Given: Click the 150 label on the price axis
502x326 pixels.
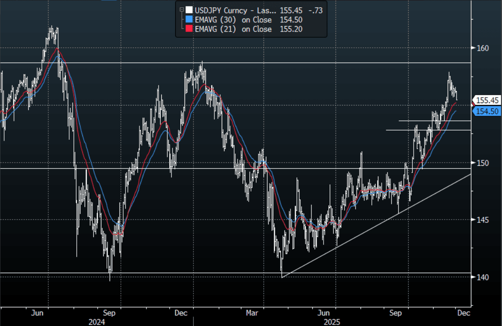Looking at the screenshot, I should [481, 163].
